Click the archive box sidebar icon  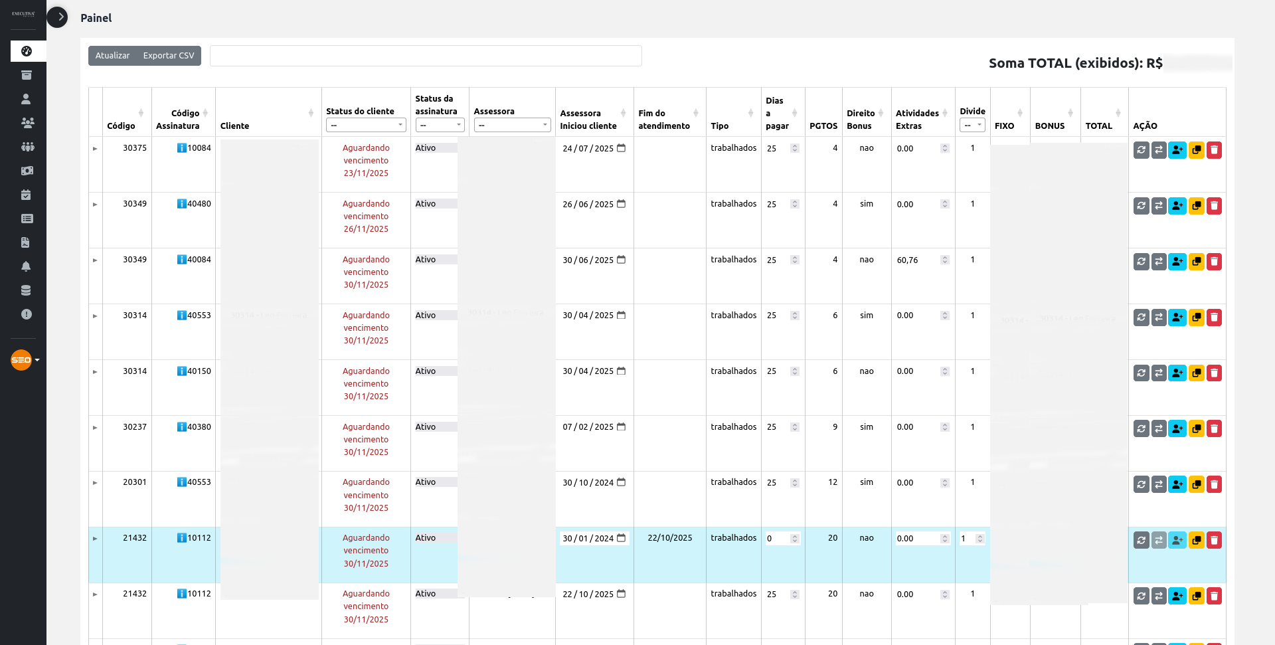[x=27, y=75]
